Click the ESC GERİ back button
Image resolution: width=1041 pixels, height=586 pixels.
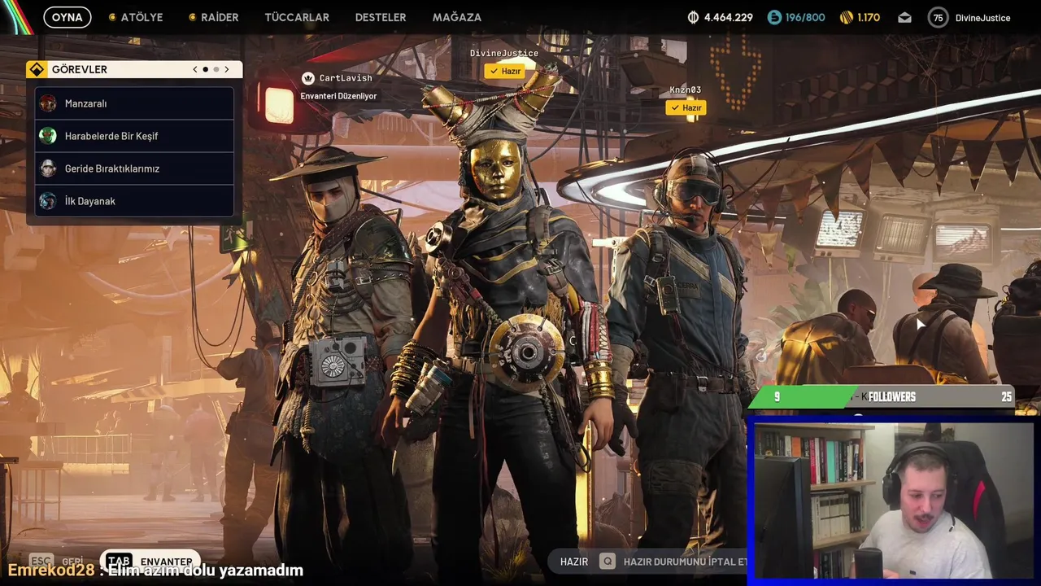click(x=57, y=562)
